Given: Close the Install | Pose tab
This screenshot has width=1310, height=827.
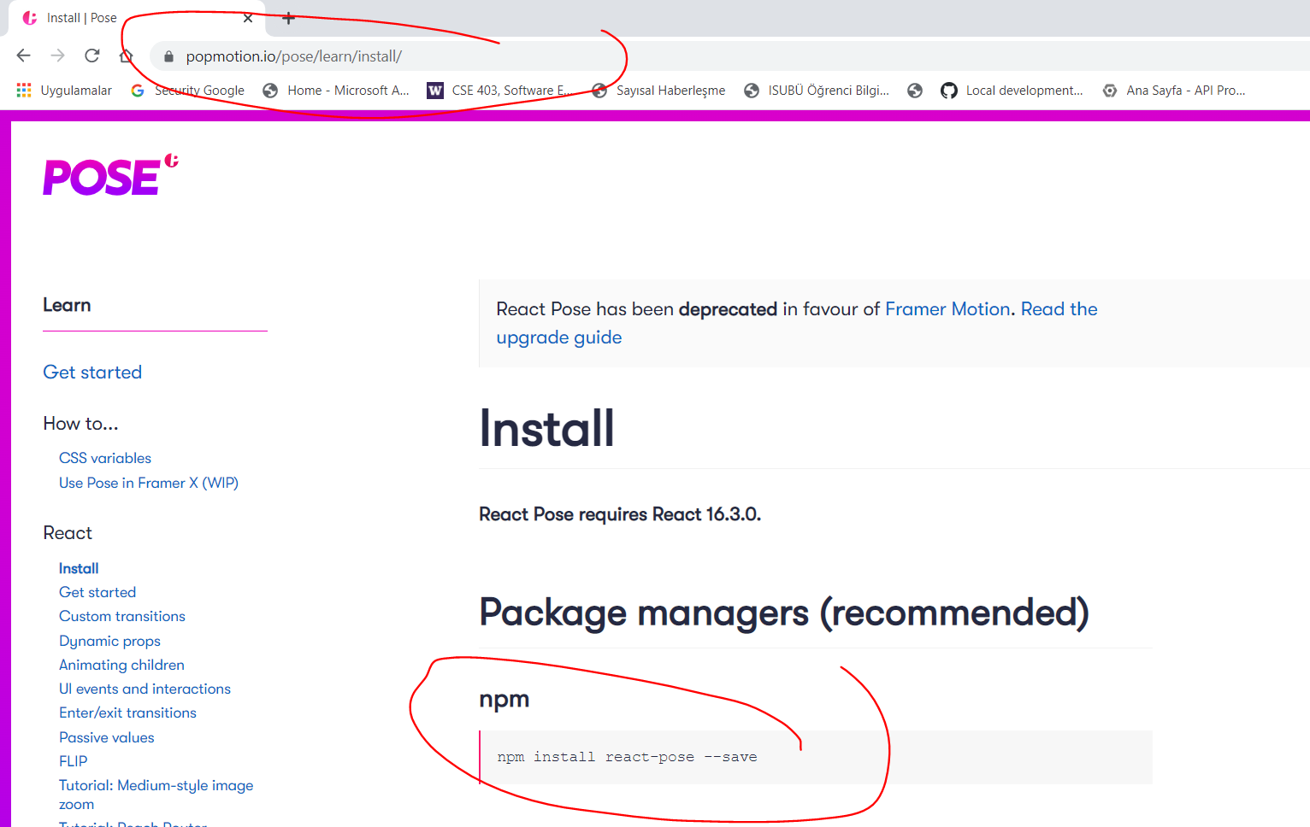Looking at the screenshot, I should [x=248, y=18].
